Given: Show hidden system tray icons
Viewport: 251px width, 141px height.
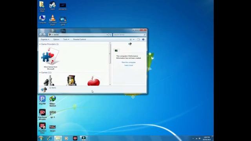Looking at the screenshot, I should 193,138.
